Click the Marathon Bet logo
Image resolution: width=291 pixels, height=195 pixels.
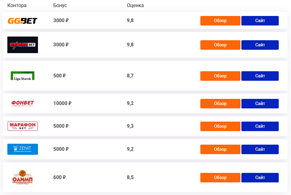(23, 126)
